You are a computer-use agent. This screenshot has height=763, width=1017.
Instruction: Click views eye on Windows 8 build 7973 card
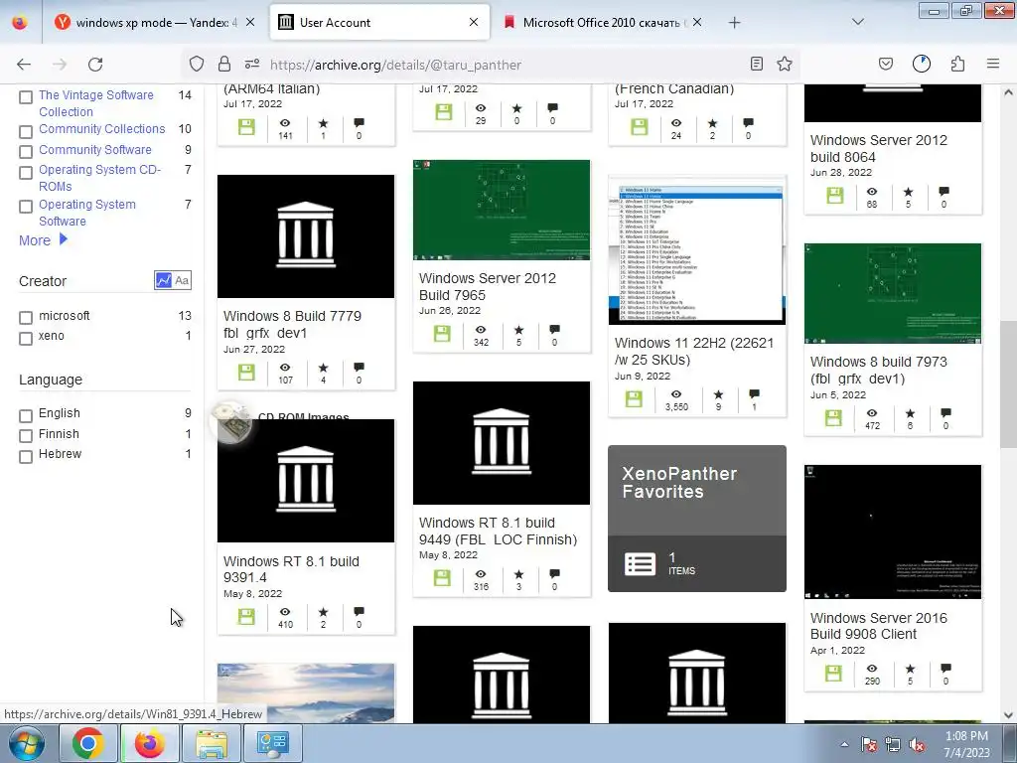coord(872,412)
